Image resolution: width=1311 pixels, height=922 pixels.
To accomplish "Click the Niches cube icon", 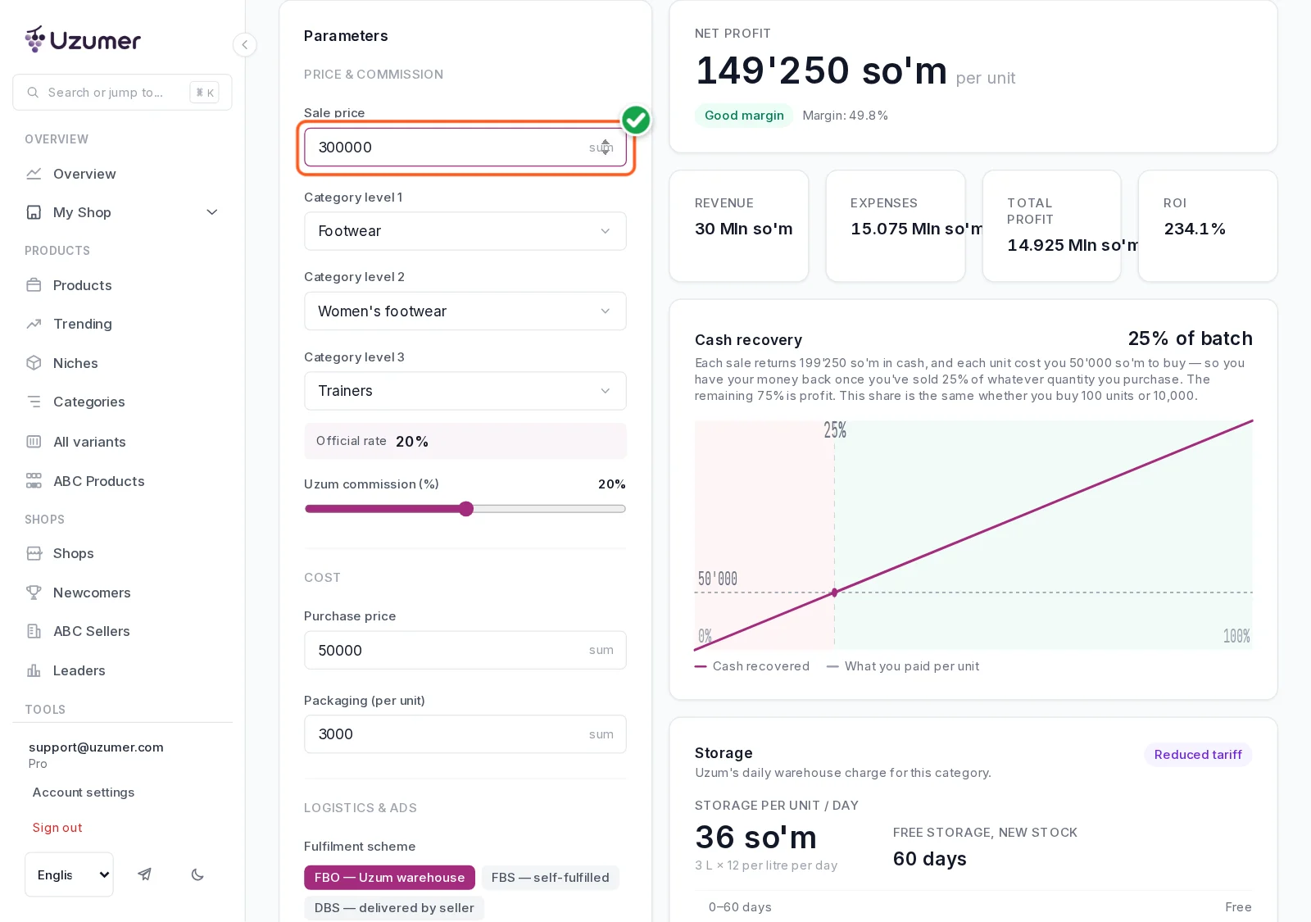I will click(x=34, y=363).
